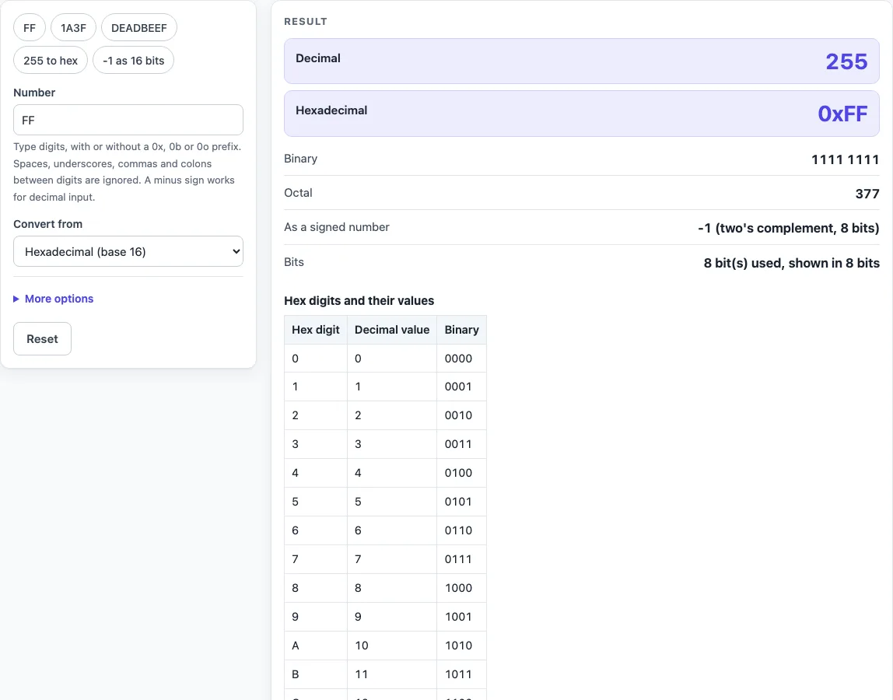This screenshot has width=893, height=700.
Task: Click the binary cell 1000
Action: pos(461,588)
